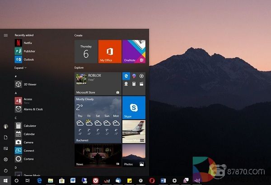Open the Mostly Cloudy weather tile

coord(98,119)
